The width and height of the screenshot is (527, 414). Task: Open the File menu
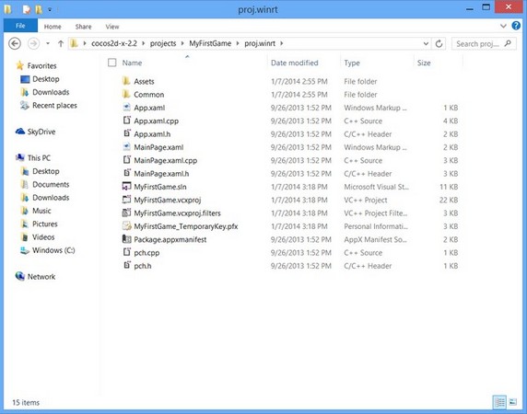click(x=20, y=26)
